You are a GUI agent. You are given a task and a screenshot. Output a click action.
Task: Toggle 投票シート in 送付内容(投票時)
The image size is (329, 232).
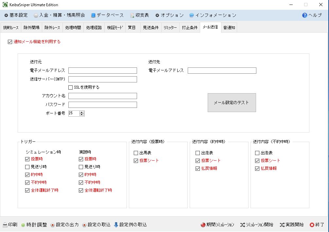tap(136, 161)
